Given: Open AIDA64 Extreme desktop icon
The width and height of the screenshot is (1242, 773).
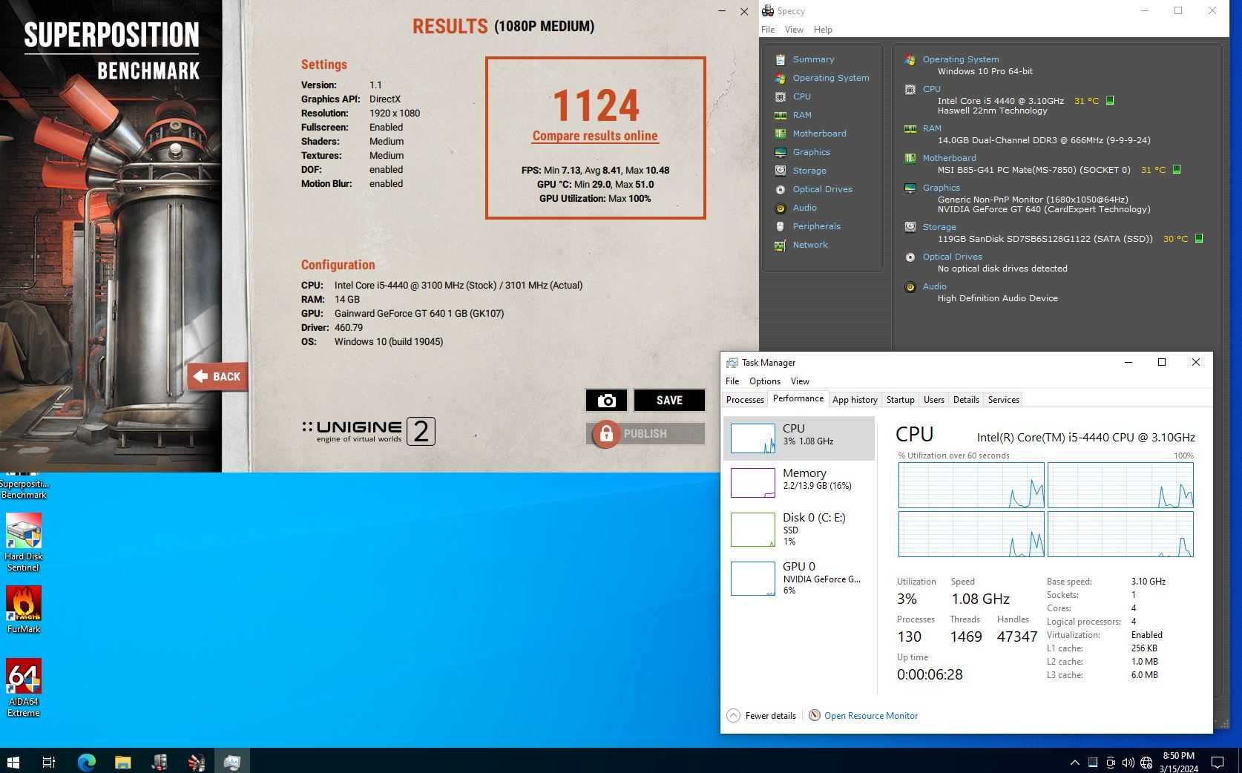Looking at the screenshot, I should [x=24, y=688].
